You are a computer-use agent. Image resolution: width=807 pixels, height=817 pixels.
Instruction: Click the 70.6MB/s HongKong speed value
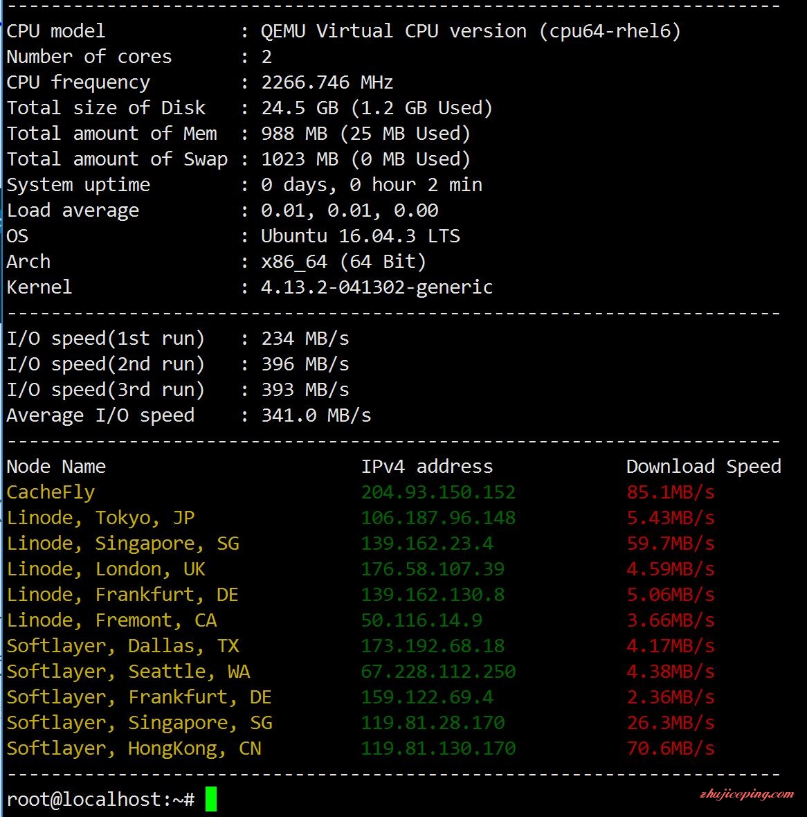671,748
